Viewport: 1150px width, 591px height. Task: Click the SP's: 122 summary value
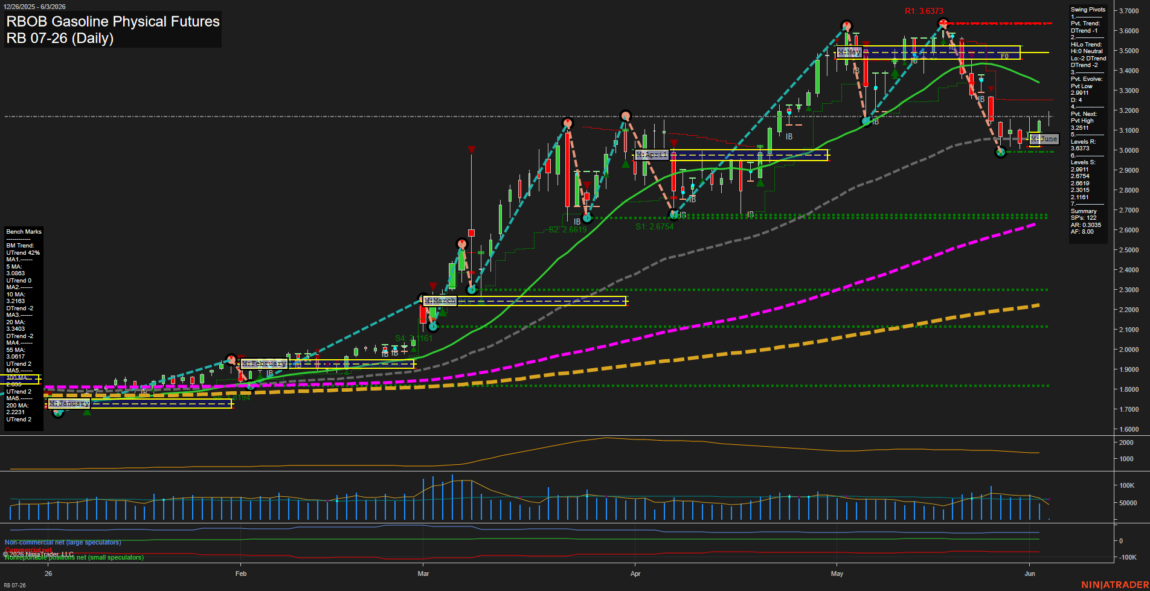1084,218
